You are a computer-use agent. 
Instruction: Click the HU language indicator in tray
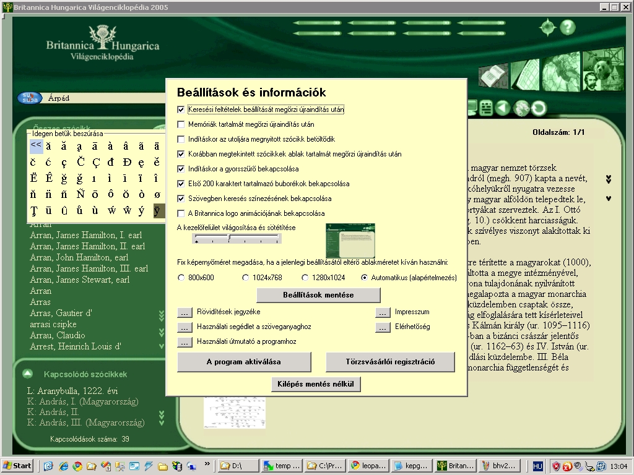click(x=537, y=466)
